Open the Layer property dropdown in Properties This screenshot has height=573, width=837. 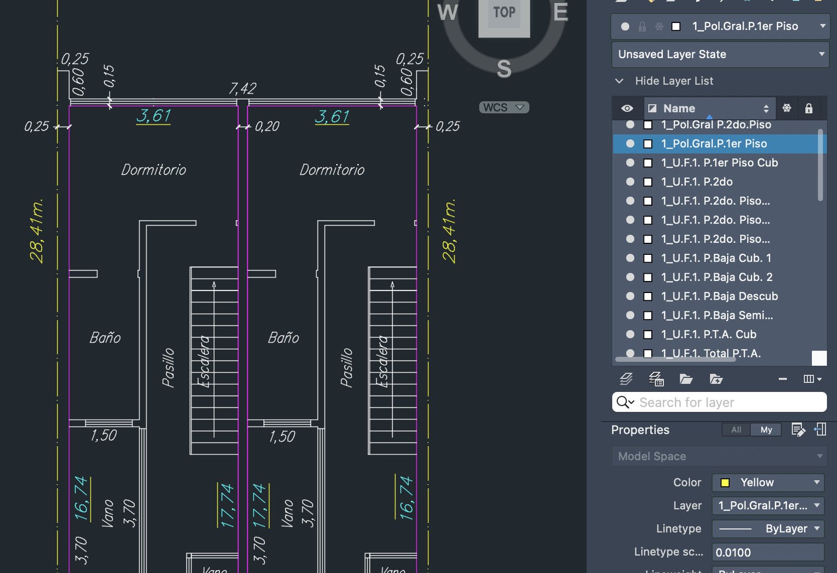(768, 505)
